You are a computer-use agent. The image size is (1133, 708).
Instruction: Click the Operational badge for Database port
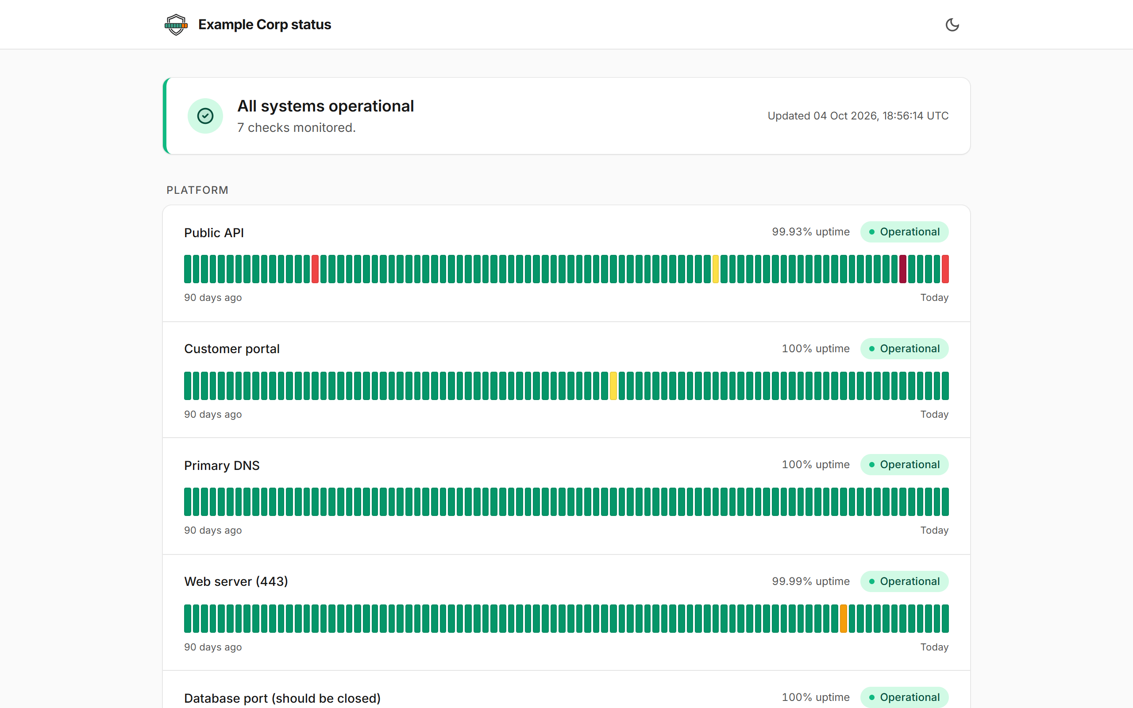[x=905, y=697]
